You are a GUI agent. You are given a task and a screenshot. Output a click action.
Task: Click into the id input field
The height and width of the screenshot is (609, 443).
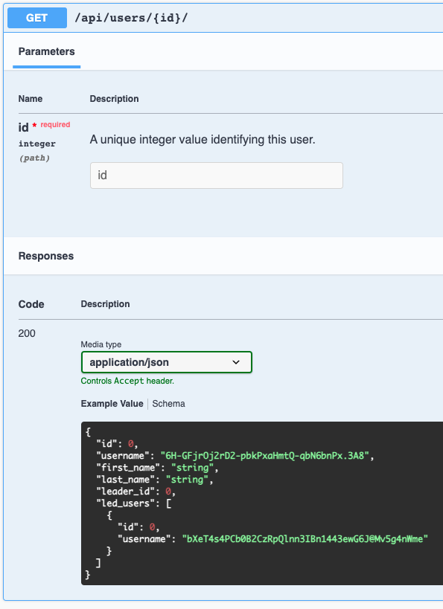217,175
